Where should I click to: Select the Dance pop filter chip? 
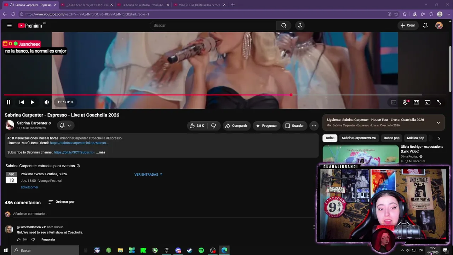click(x=391, y=138)
